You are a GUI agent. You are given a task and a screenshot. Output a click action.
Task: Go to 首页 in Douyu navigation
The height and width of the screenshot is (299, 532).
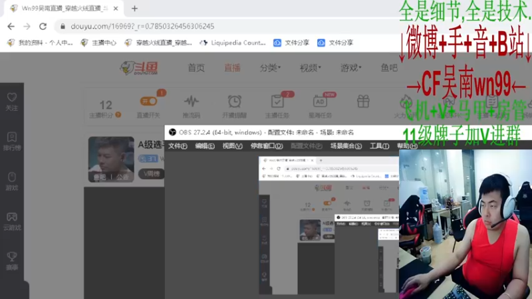click(x=196, y=68)
